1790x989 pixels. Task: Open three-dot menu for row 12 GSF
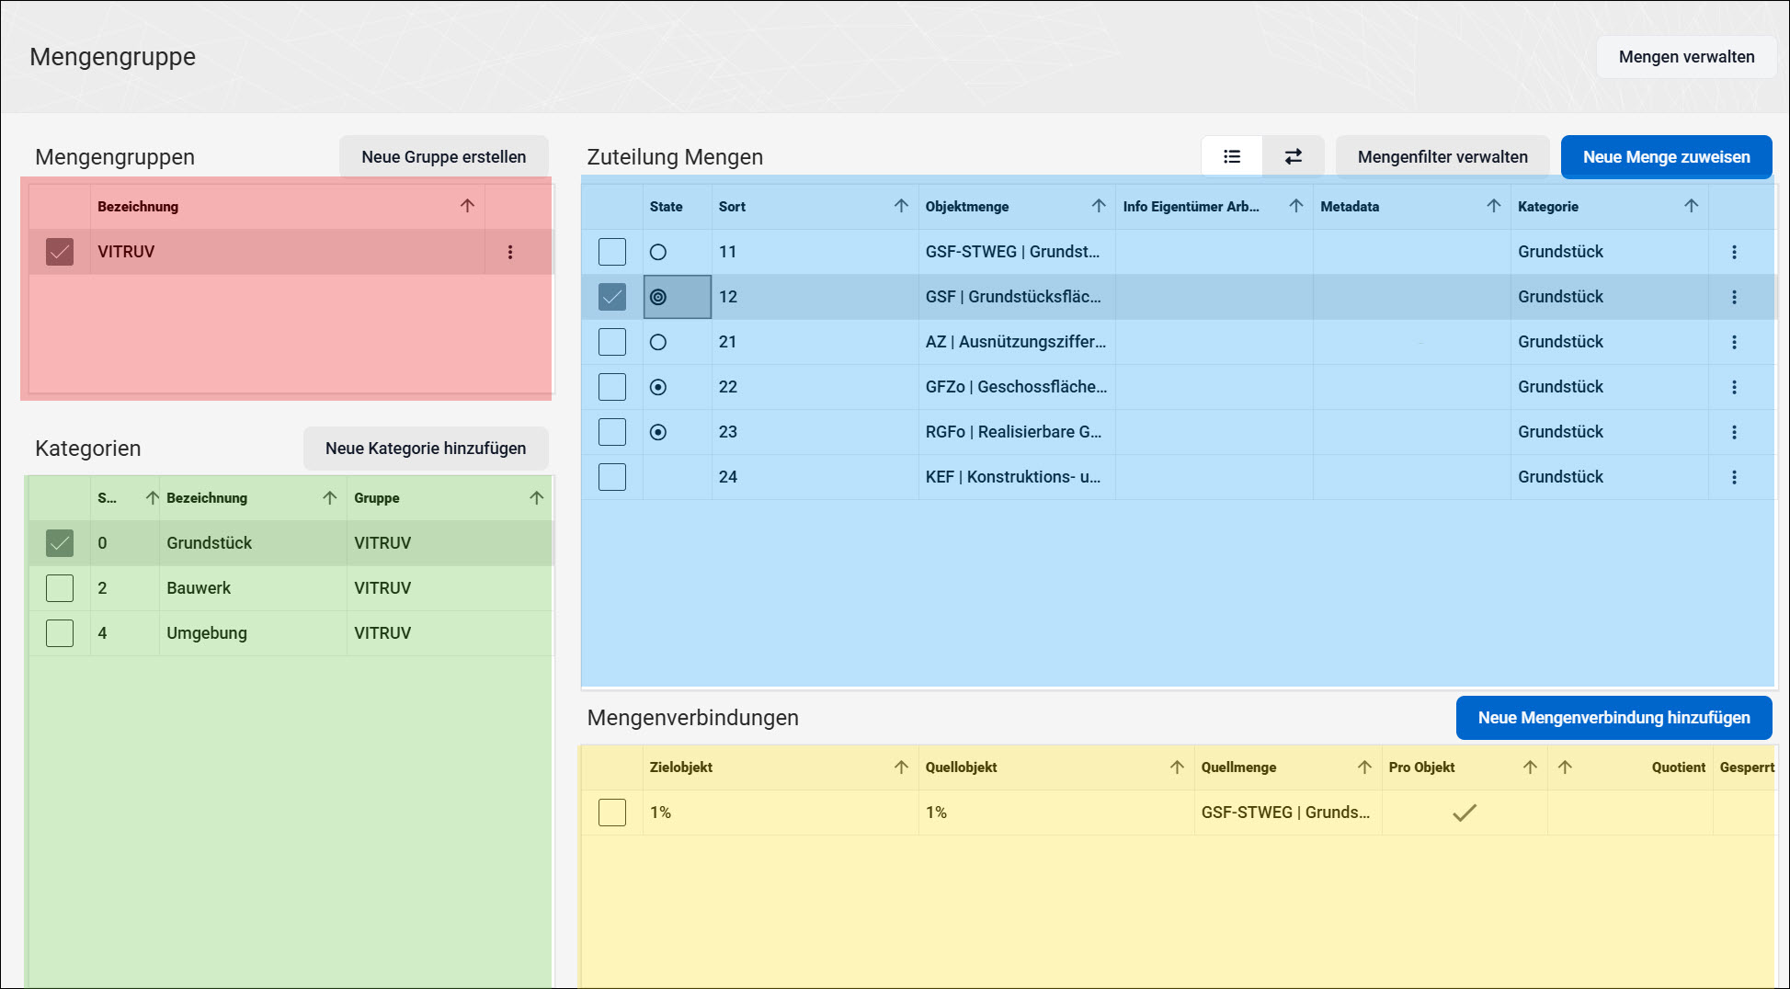point(1734,297)
